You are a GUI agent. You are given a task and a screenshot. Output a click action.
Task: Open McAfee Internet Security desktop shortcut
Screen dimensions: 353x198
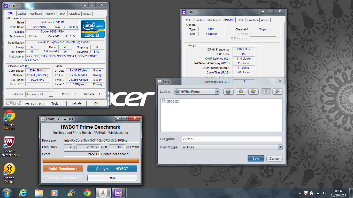click(10, 146)
